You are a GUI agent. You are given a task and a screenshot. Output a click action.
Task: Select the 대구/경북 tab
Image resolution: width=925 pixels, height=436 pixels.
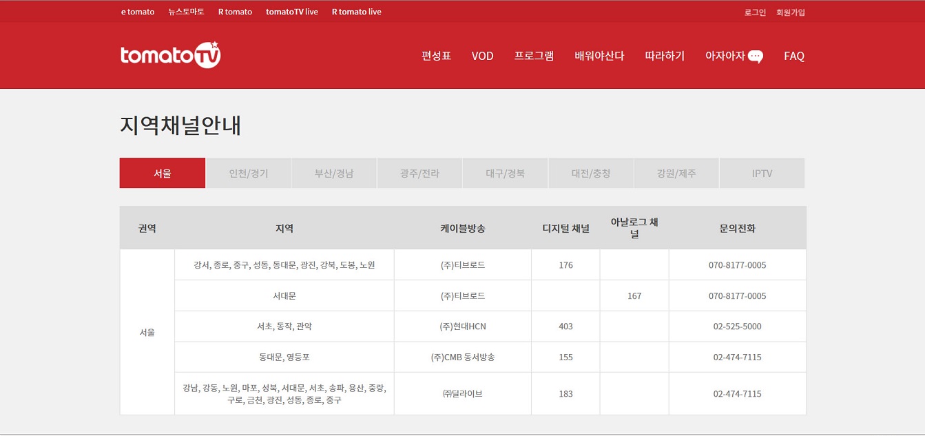pos(505,173)
